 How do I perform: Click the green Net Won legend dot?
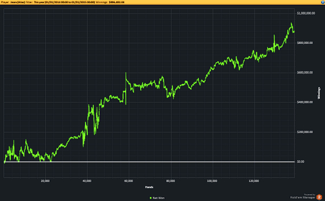click(x=151, y=198)
